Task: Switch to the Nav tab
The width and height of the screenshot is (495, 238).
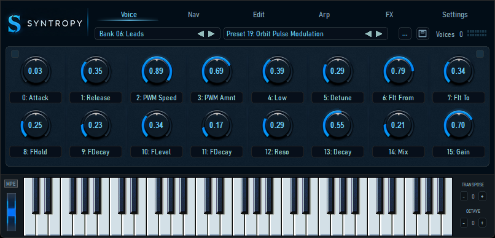Action: (193, 15)
